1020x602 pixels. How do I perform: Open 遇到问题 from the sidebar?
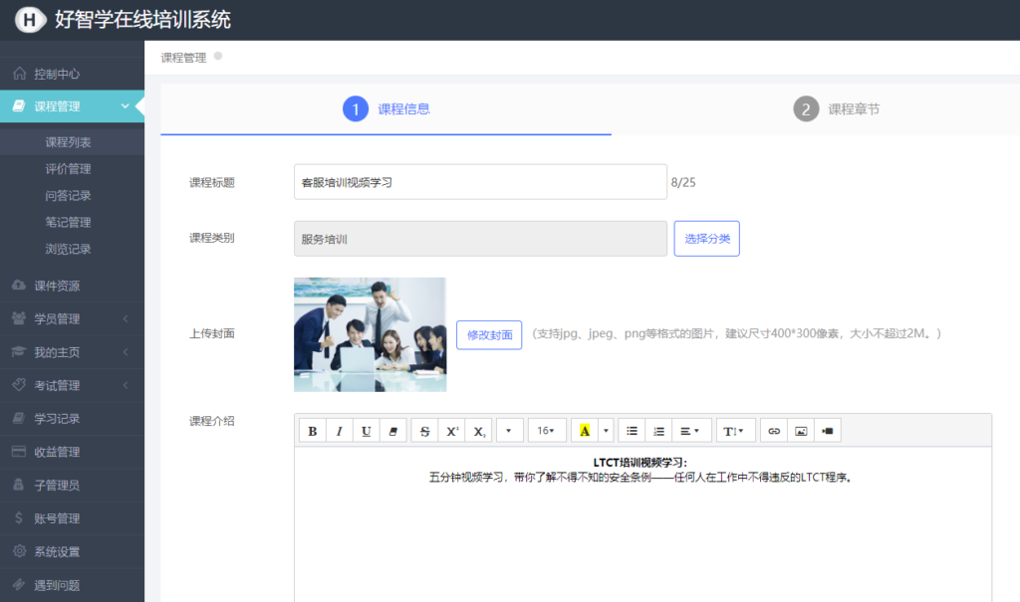click(x=72, y=585)
